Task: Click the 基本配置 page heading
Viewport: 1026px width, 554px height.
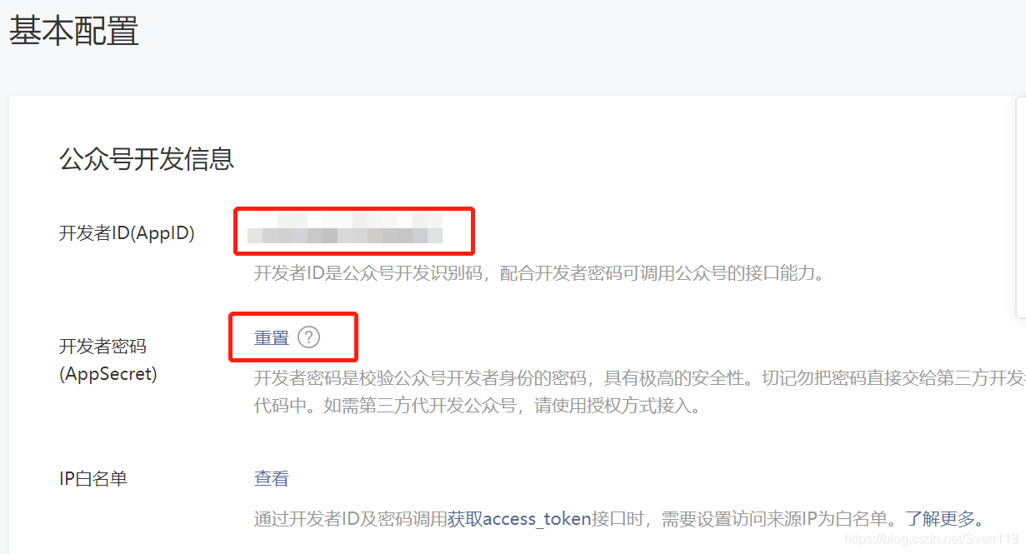Action: point(74,31)
